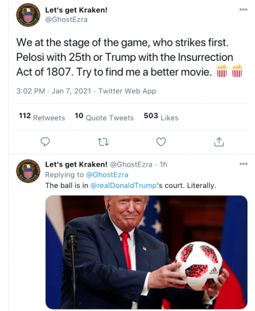255x311 pixels.
Task: Open more options on reply tweet
Action: [243, 164]
